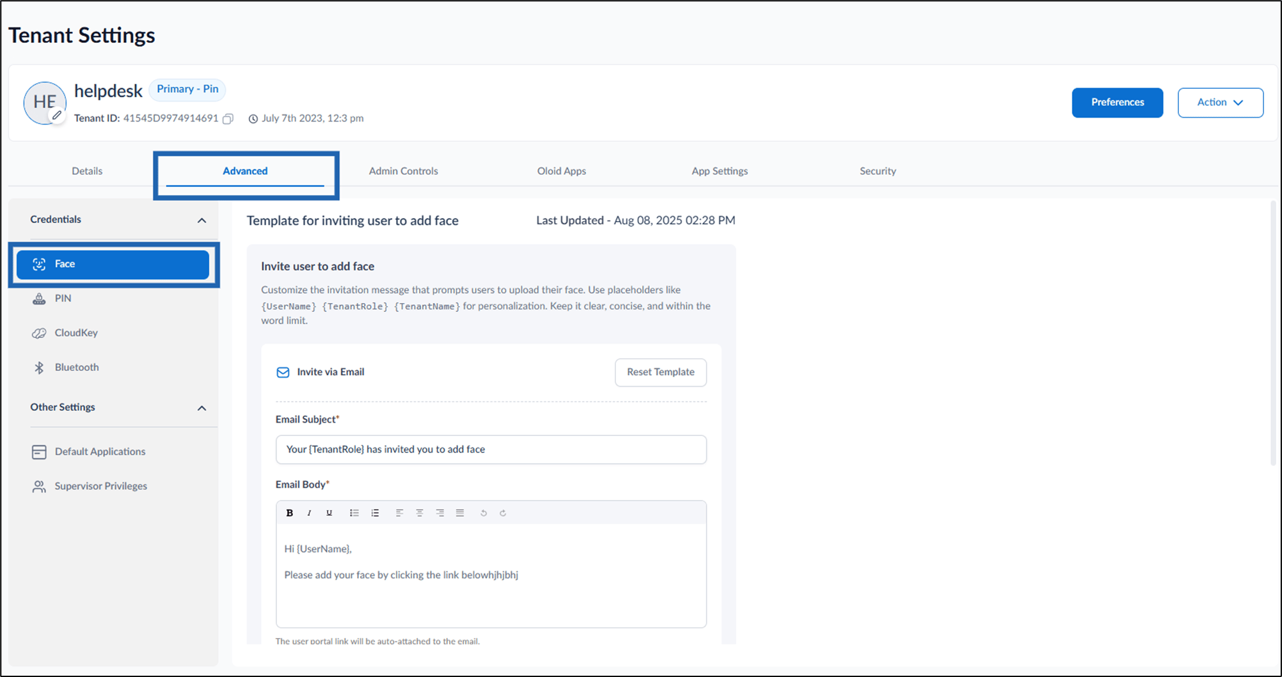1282x677 pixels.
Task: Open Supervisor Privileges settings
Action: click(x=113, y=486)
